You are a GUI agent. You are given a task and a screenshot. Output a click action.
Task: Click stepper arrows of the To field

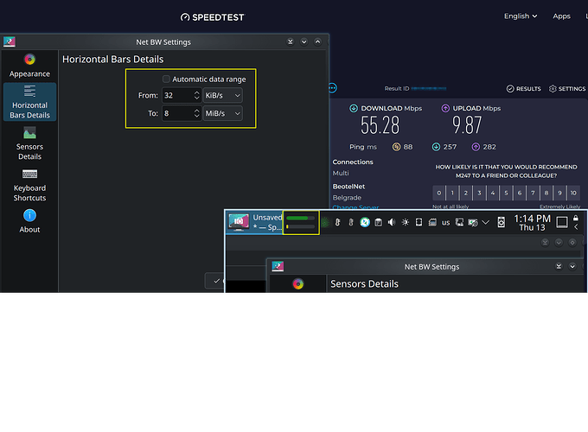tap(197, 113)
